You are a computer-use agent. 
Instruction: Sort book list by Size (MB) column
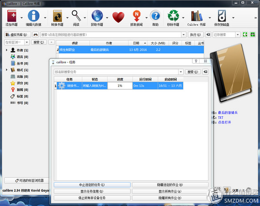point(158,43)
